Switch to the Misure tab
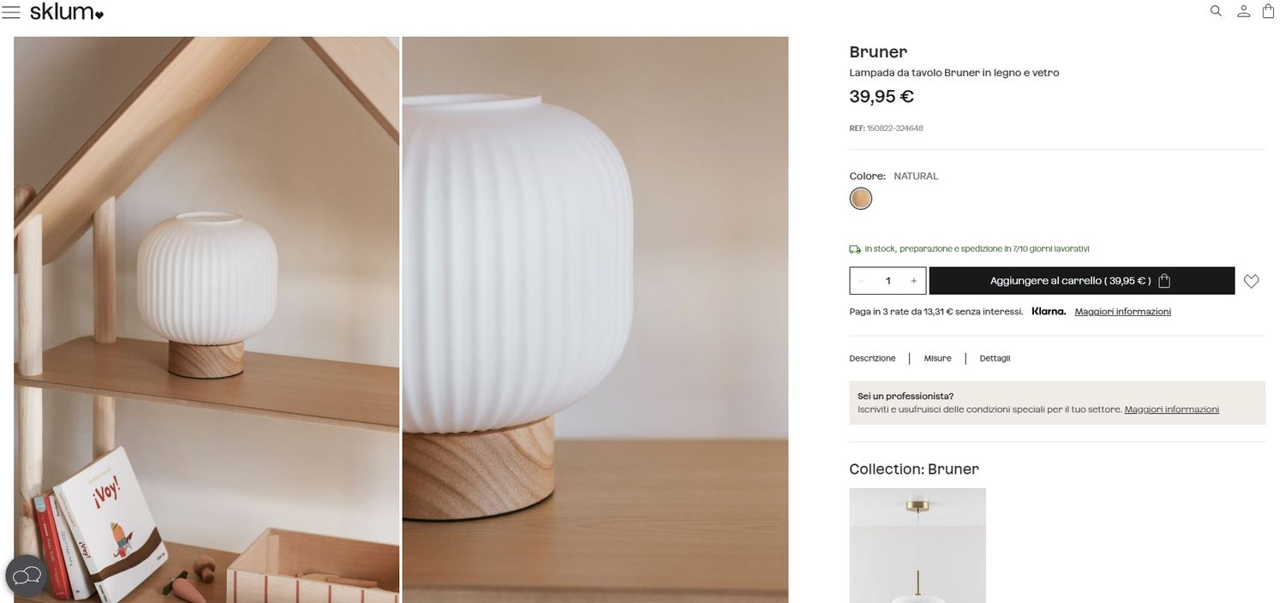 click(x=937, y=359)
